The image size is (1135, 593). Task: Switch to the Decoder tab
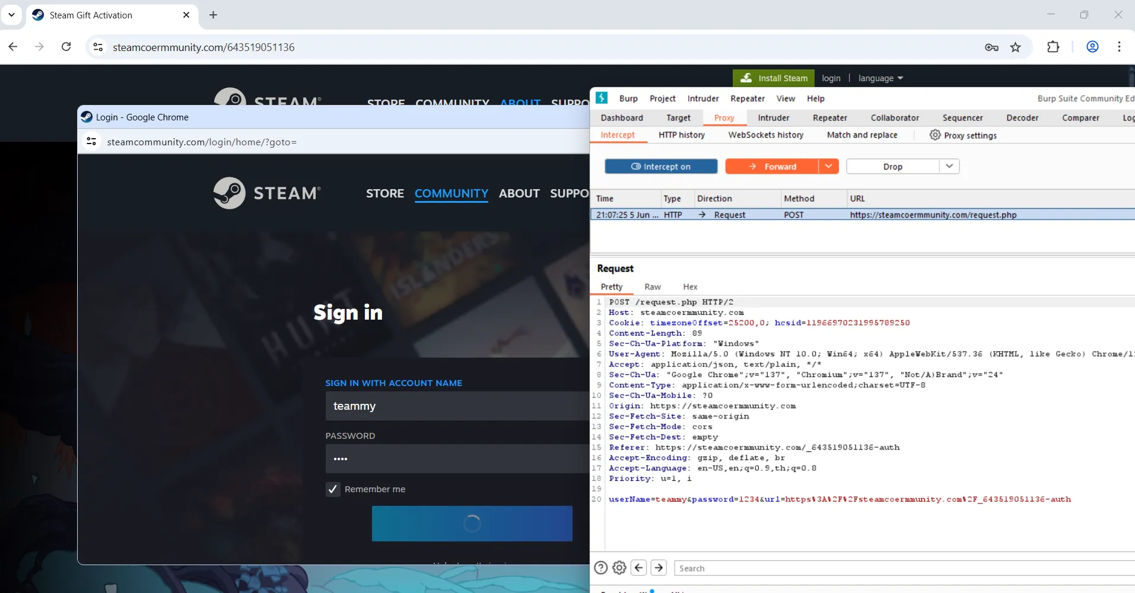(x=1022, y=118)
